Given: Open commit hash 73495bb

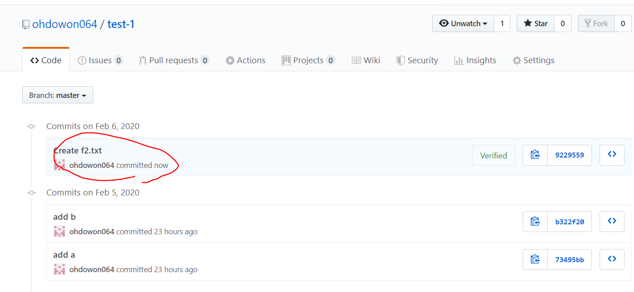Looking at the screenshot, I should coord(570,260).
